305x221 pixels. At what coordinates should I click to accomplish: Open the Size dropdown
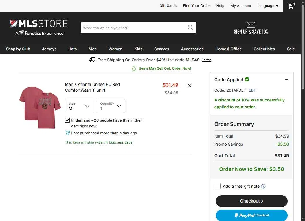click(79, 106)
